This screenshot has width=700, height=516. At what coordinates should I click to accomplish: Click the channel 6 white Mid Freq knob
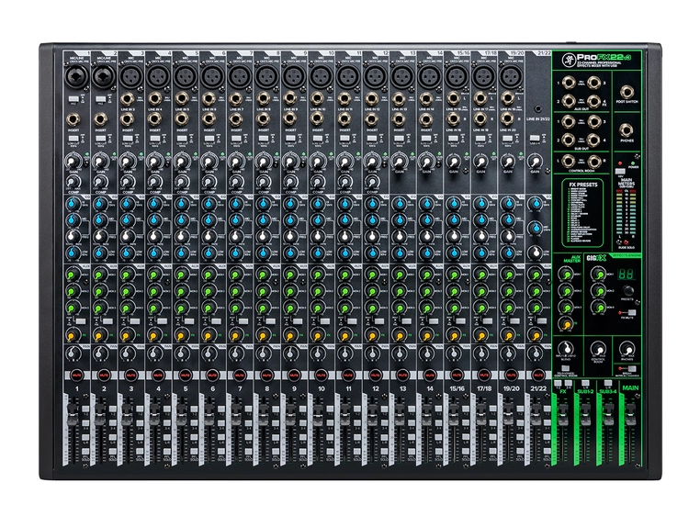[x=209, y=236]
